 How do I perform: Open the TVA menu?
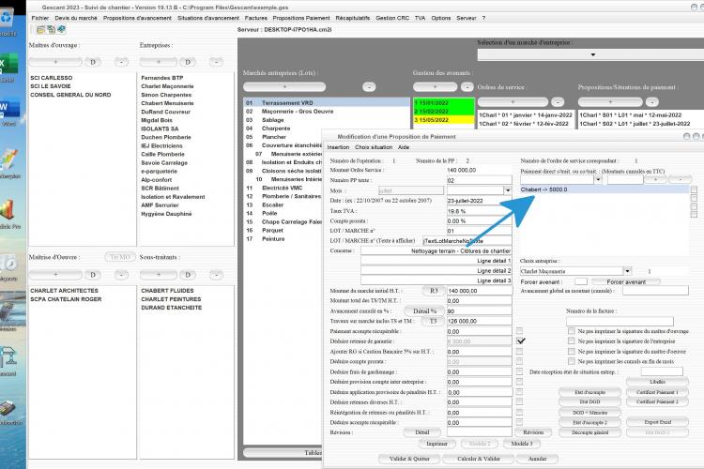click(x=420, y=18)
